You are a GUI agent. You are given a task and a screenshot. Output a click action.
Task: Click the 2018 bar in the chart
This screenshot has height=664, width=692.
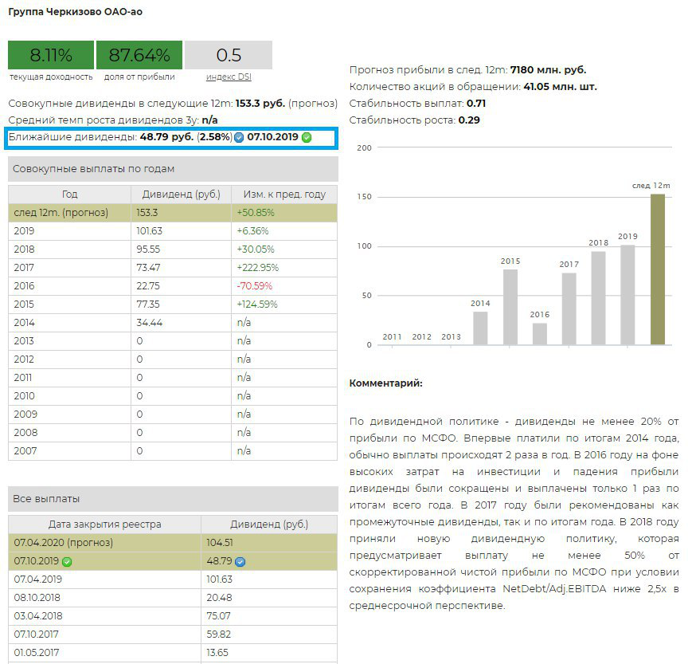[x=599, y=298]
